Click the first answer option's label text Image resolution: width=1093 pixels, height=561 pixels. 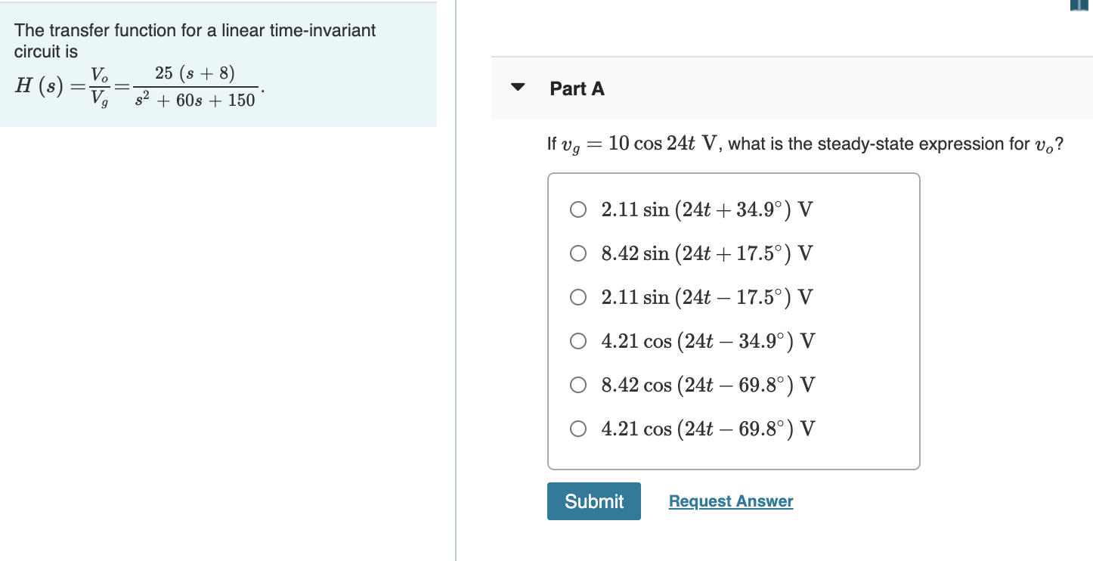click(706, 209)
